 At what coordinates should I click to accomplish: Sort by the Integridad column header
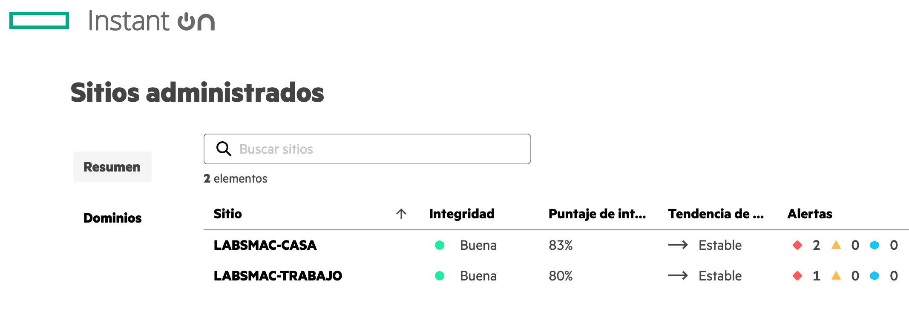462,214
